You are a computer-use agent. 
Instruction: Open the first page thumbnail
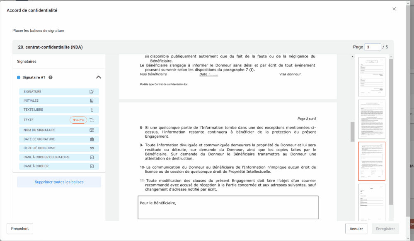click(371, 77)
